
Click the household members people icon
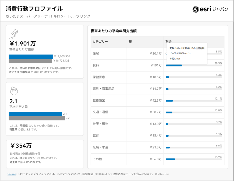pos(14,91)
